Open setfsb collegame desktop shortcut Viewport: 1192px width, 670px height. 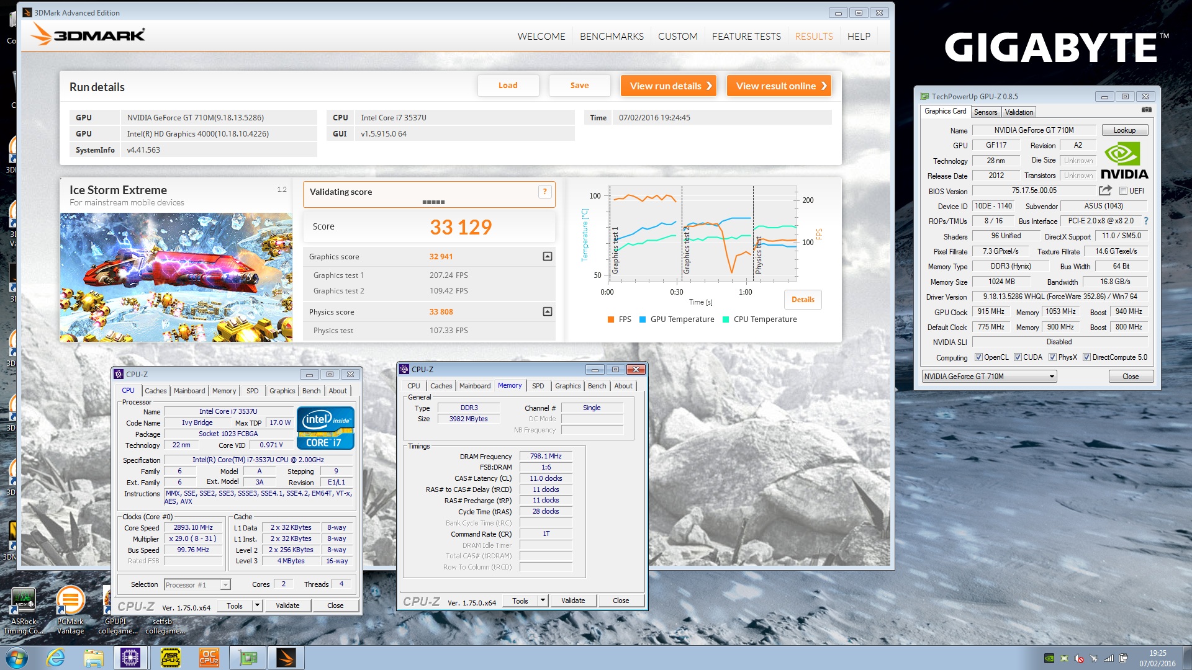coord(165,625)
